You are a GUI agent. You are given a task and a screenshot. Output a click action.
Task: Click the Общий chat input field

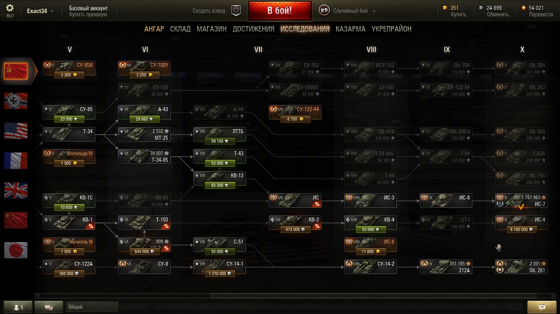[x=92, y=307]
